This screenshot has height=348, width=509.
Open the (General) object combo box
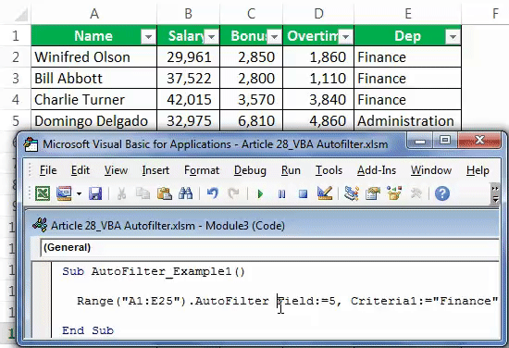point(269,248)
